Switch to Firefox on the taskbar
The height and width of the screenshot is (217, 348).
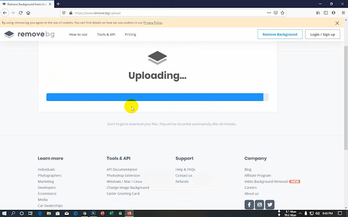click(x=129, y=213)
